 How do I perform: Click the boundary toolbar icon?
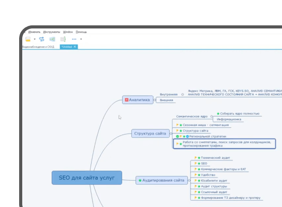point(52,39)
